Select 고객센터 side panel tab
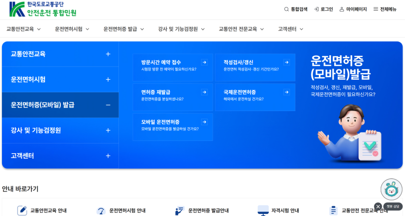Viewport: 405px width, 216px height. pos(60,156)
